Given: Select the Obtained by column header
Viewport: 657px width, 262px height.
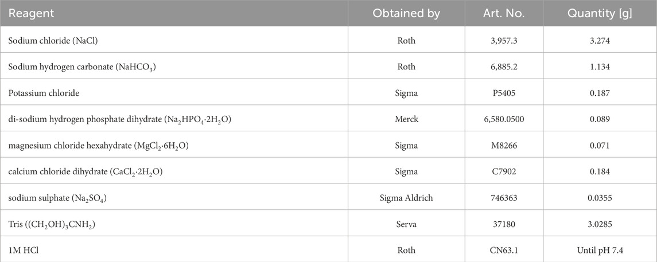Looking at the screenshot, I should (406, 13).
